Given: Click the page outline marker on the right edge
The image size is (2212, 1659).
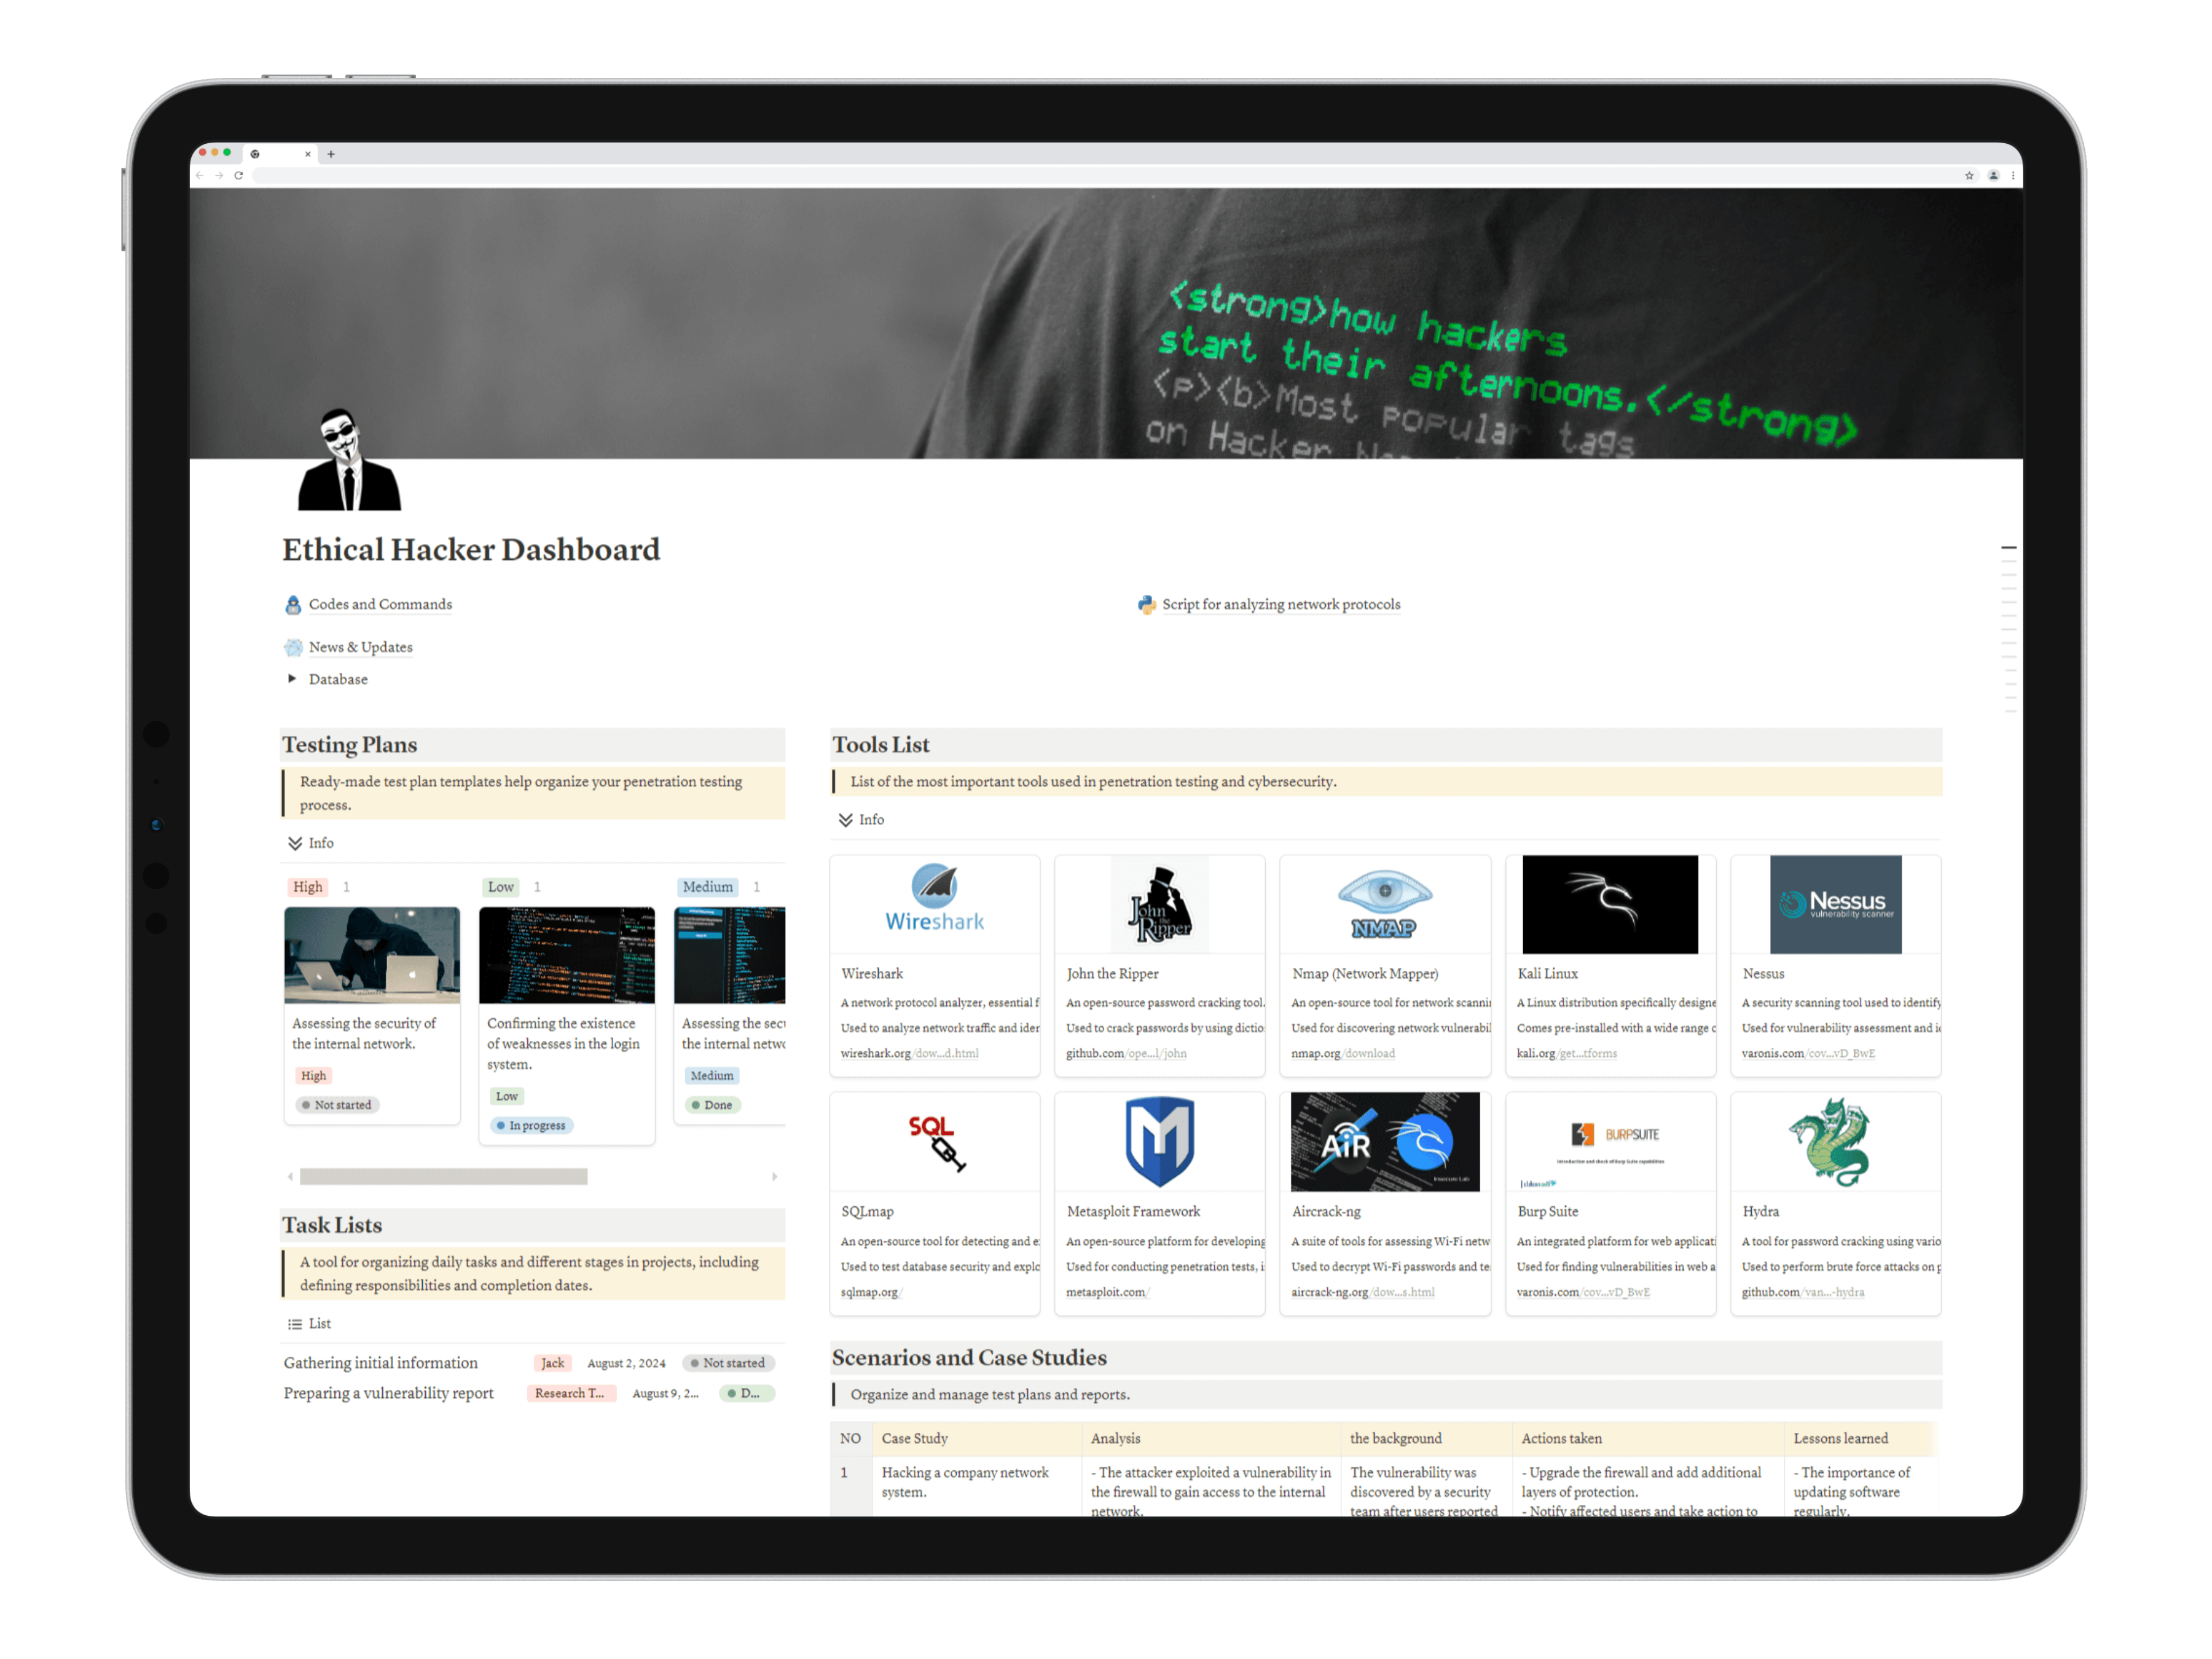Looking at the screenshot, I should [2008, 548].
